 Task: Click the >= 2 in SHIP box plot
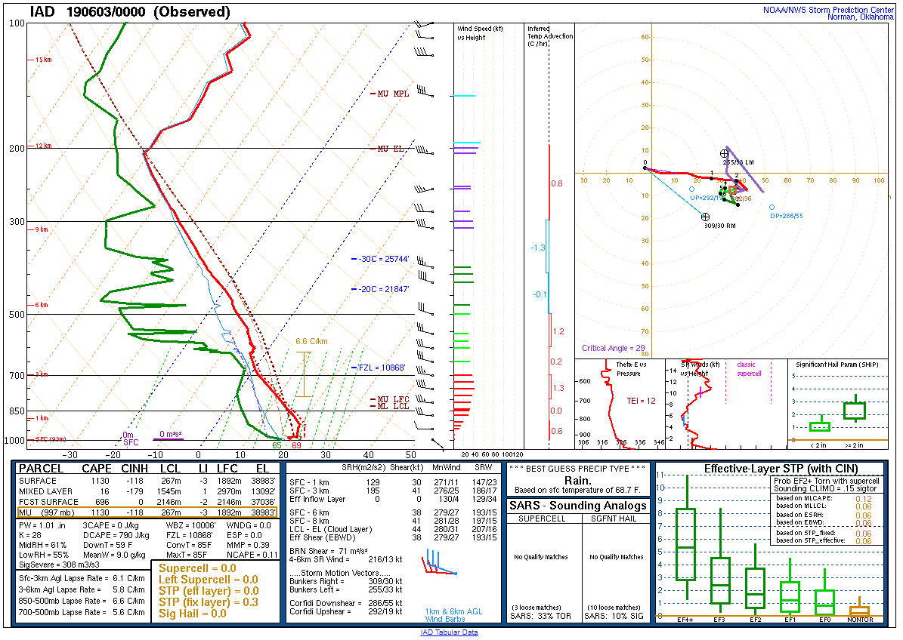coord(855,410)
